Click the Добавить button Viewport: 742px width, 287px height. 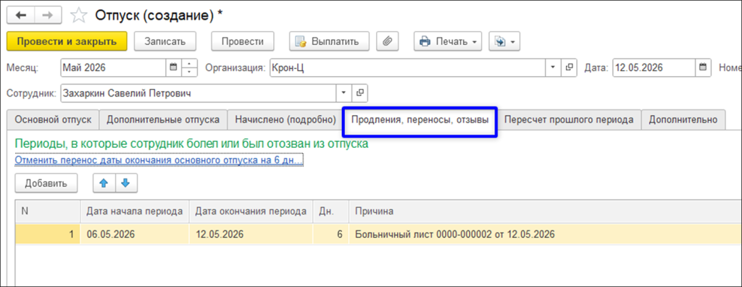(x=46, y=183)
